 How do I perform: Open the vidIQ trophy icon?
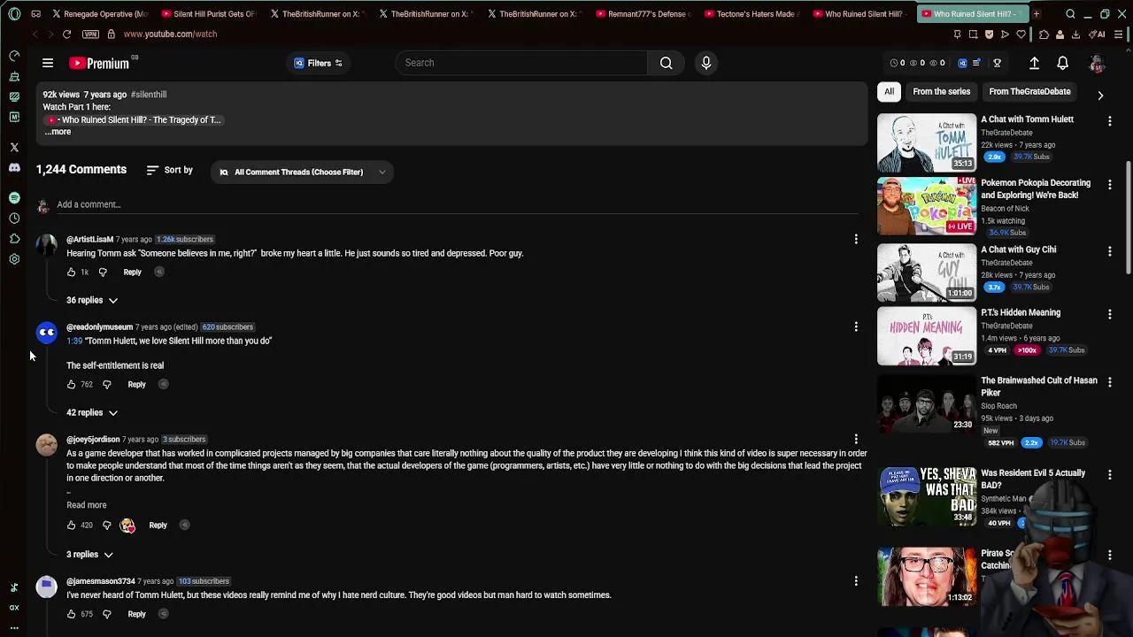coord(997,63)
